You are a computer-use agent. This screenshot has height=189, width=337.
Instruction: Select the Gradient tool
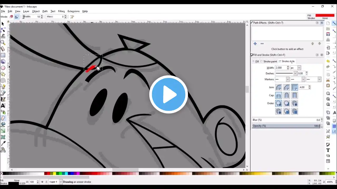3,131
